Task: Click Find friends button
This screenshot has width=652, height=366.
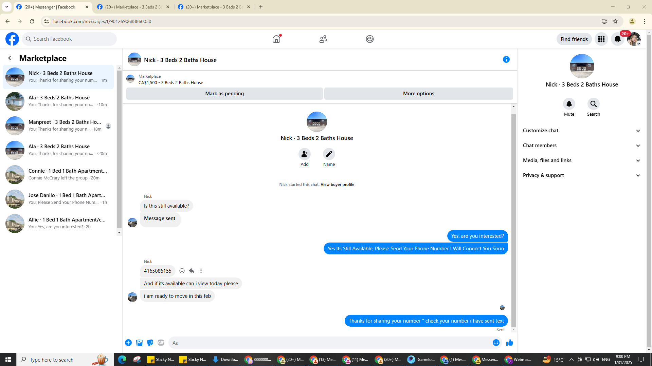Action: tap(574, 39)
